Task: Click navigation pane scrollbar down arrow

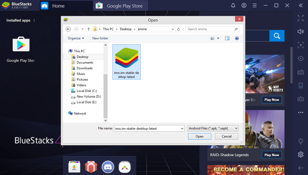Action: (105, 121)
